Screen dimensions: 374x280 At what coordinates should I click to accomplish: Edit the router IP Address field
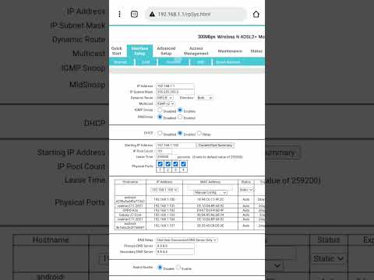click(175, 86)
